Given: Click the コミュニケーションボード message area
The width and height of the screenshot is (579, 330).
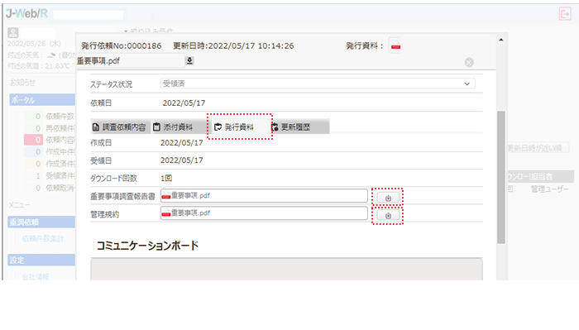Looking at the screenshot, I should (286, 270).
